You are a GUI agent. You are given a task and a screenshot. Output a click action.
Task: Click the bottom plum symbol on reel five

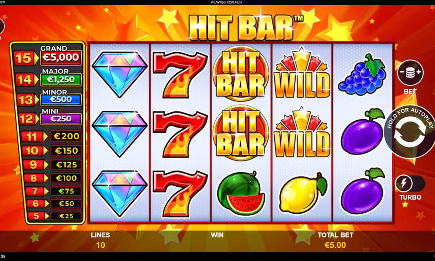(x=363, y=191)
